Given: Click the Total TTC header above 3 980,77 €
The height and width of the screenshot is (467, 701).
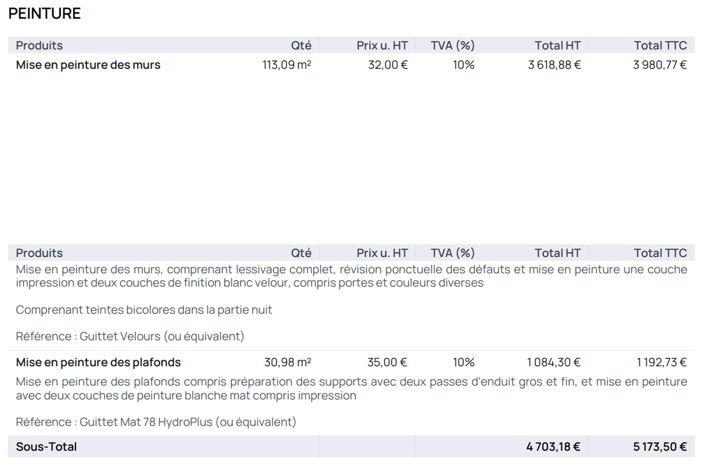Looking at the screenshot, I should click(x=661, y=45).
